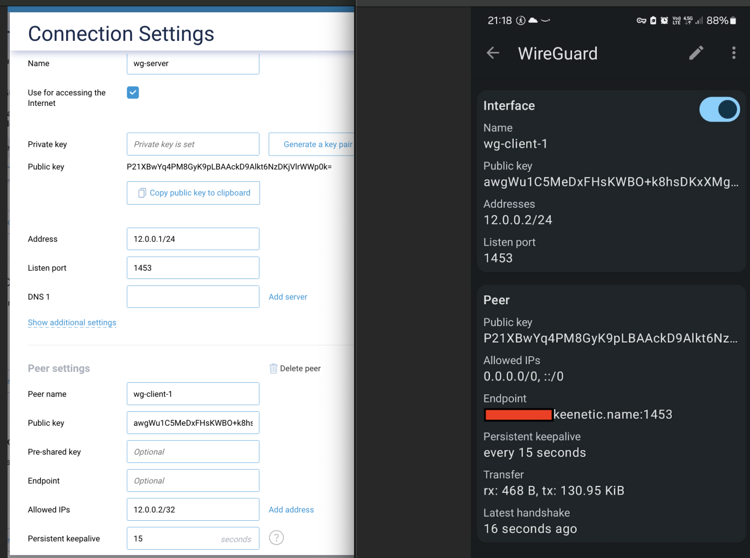Click the Persistent keepalive field

pyautogui.click(x=173, y=538)
